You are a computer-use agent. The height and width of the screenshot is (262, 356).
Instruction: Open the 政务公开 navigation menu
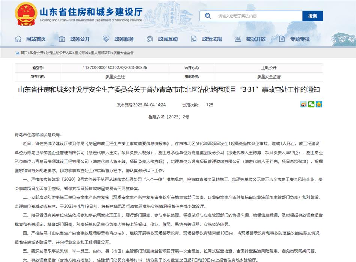[x=80, y=39]
